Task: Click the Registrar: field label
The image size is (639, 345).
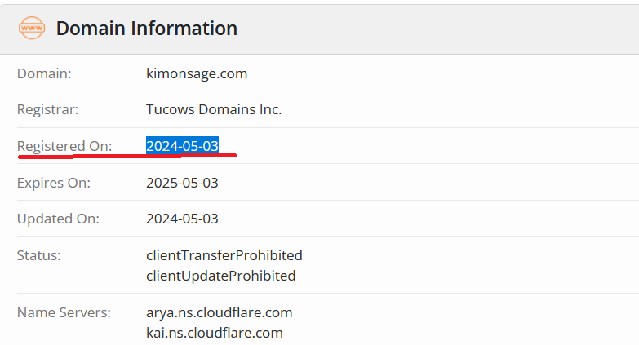Action: coord(47,109)
